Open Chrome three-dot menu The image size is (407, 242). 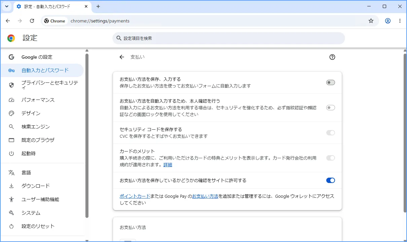(400, 21)
